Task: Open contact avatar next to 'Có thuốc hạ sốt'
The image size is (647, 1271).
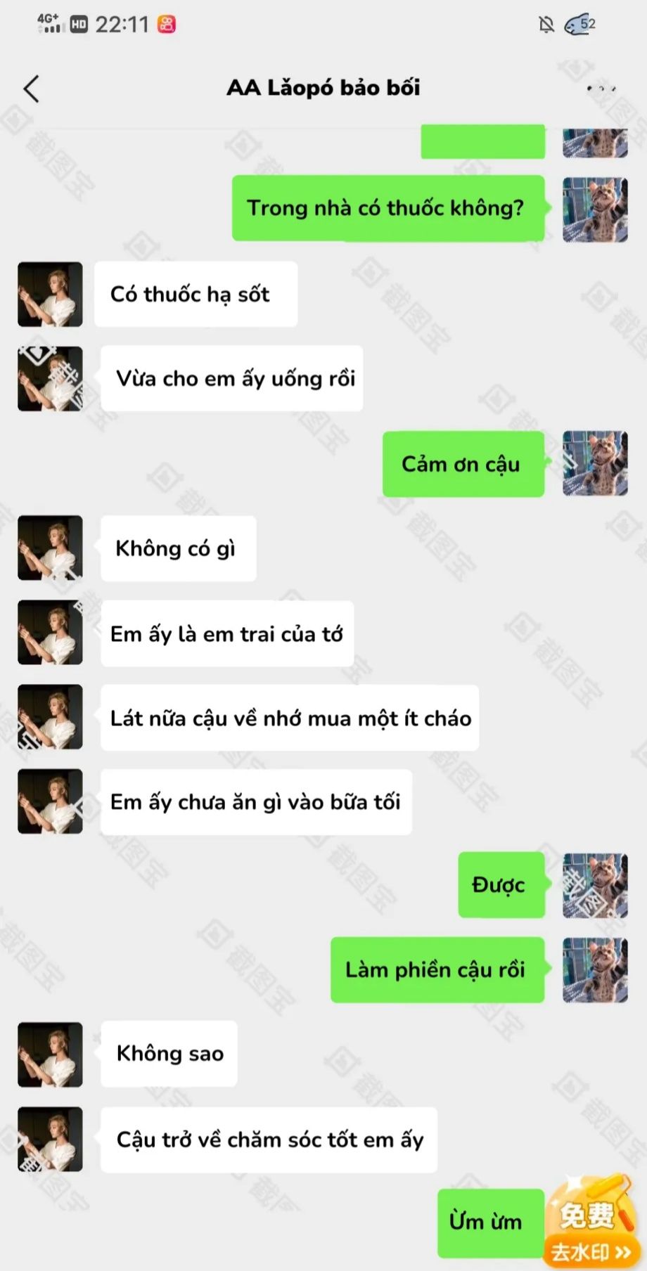Action: (x=50, y=295)
